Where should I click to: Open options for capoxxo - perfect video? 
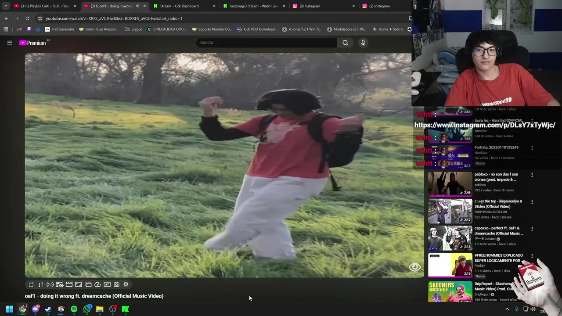tap(532, 229)
